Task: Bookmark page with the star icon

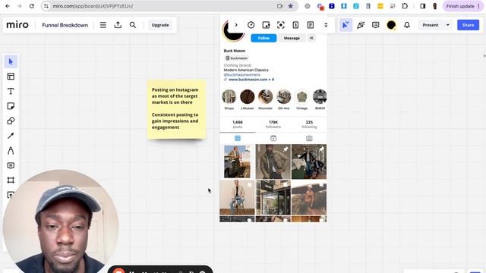Action: (290, 6)
